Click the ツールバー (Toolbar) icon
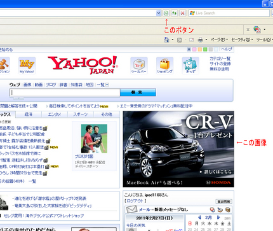 coord(139,66)
